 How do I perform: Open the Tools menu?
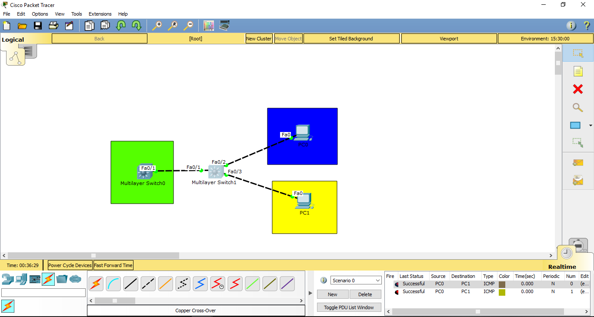[x=77, y=14]
